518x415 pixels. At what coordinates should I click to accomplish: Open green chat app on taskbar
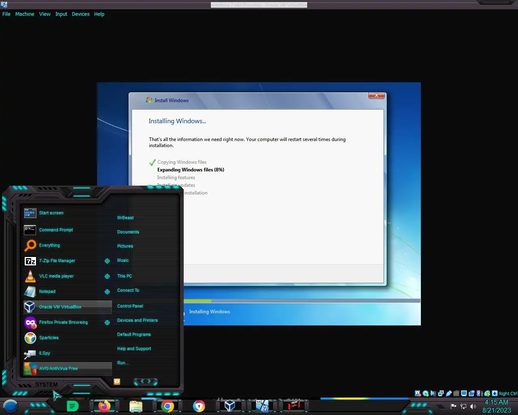point(72,406)
